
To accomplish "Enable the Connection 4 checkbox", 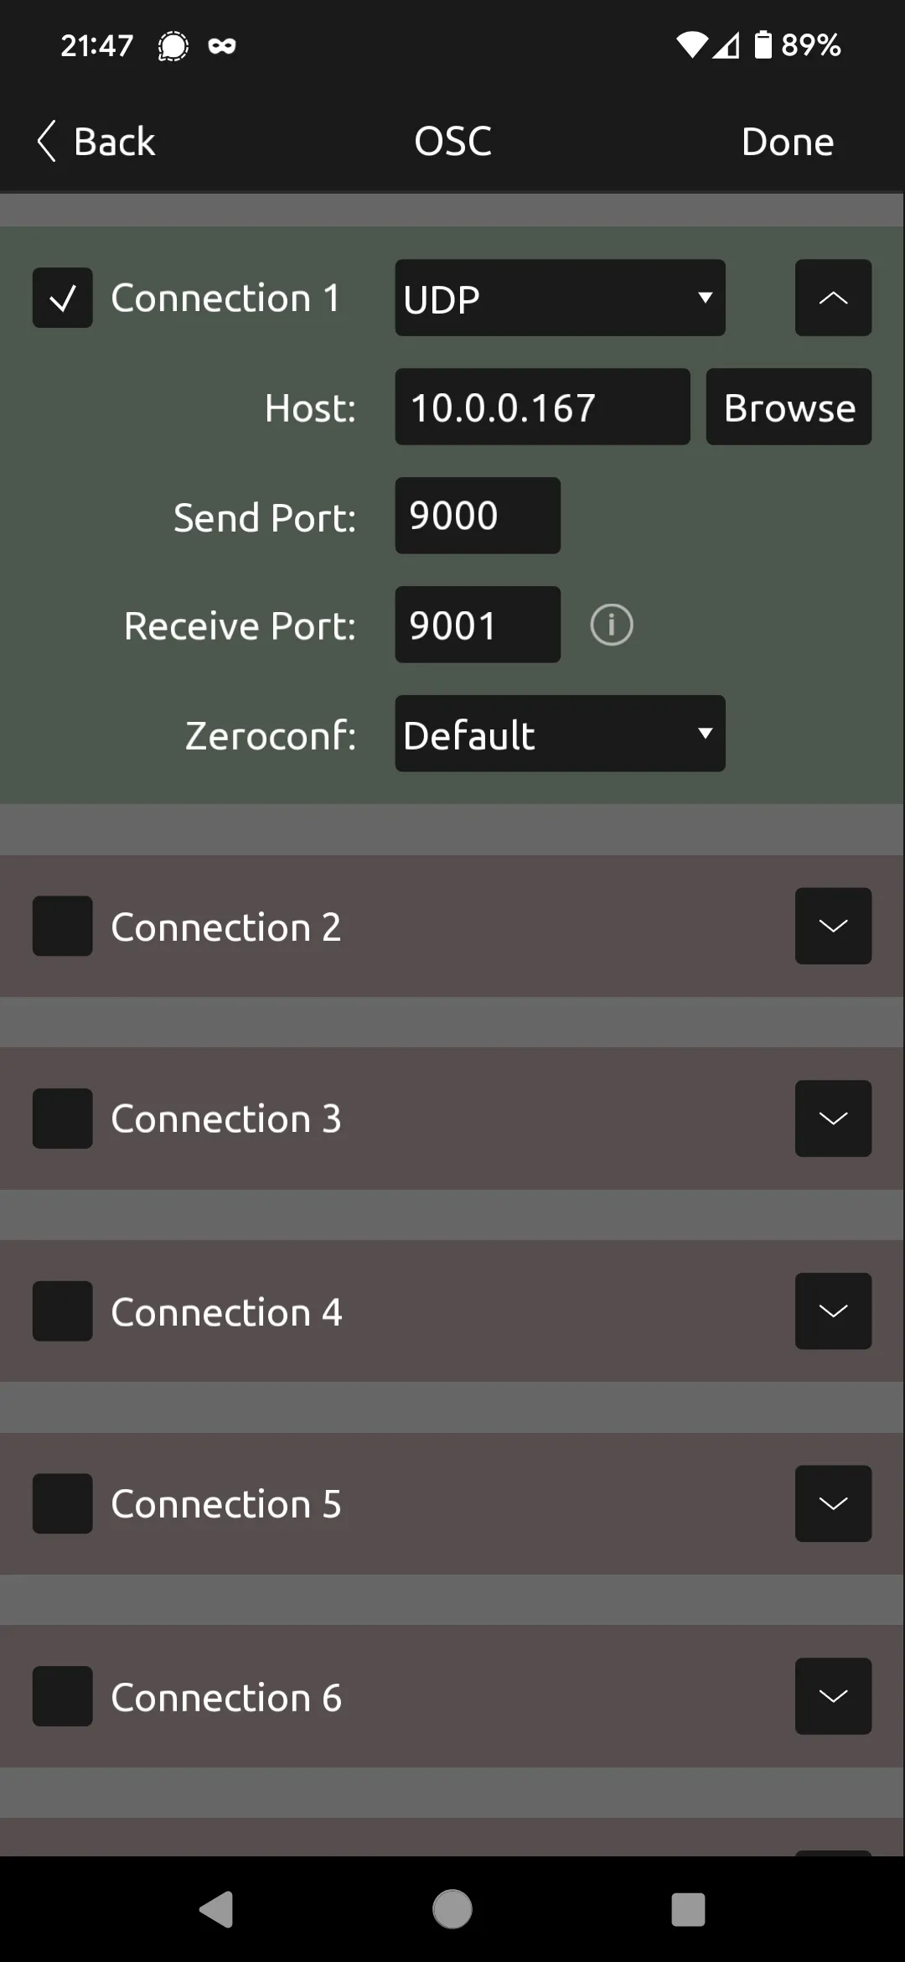I will tap(62, 1311).
